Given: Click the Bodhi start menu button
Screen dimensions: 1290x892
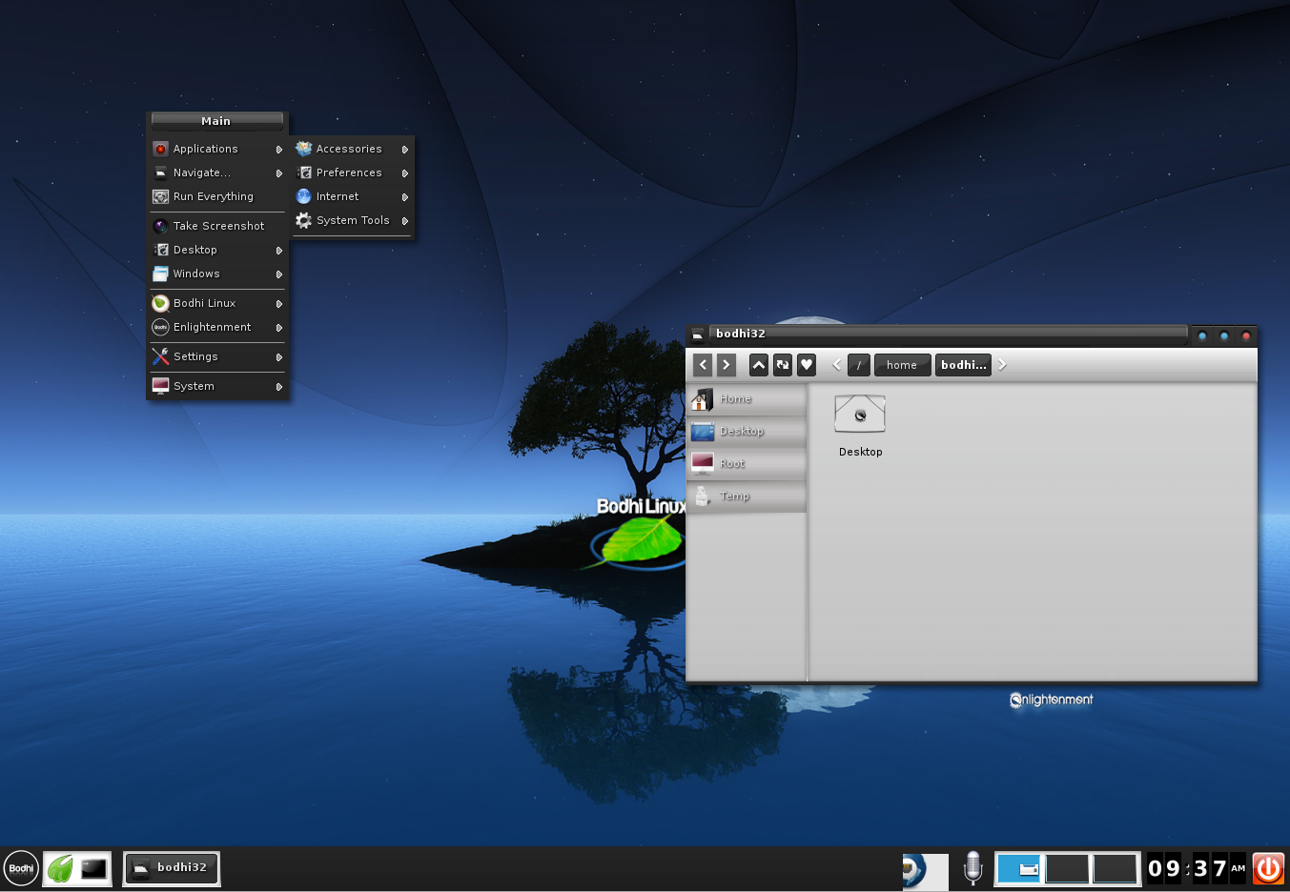Looking at the screenshot, I should point(21,868).
